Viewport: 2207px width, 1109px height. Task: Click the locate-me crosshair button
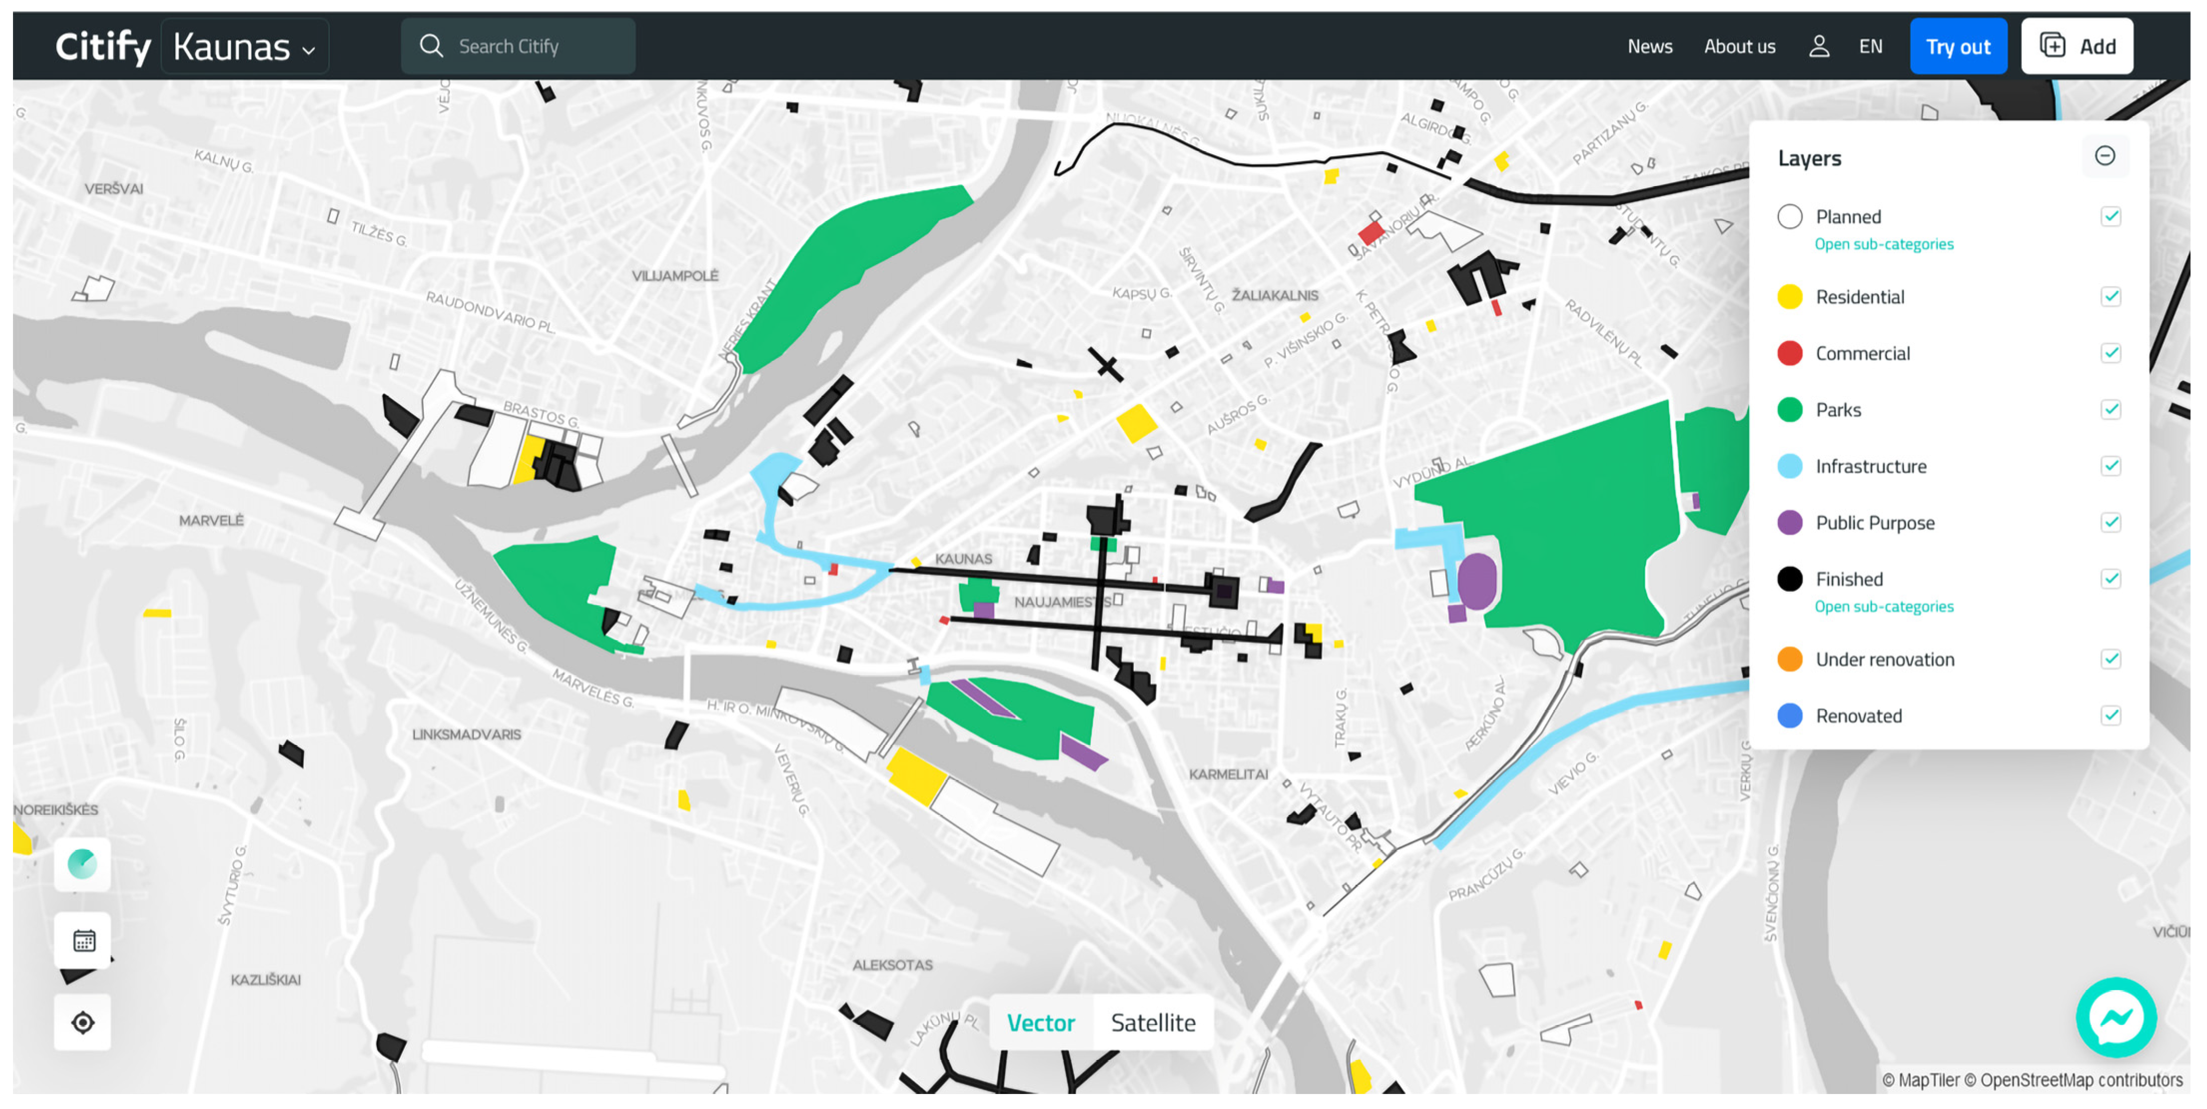[x=83, y=1022]
